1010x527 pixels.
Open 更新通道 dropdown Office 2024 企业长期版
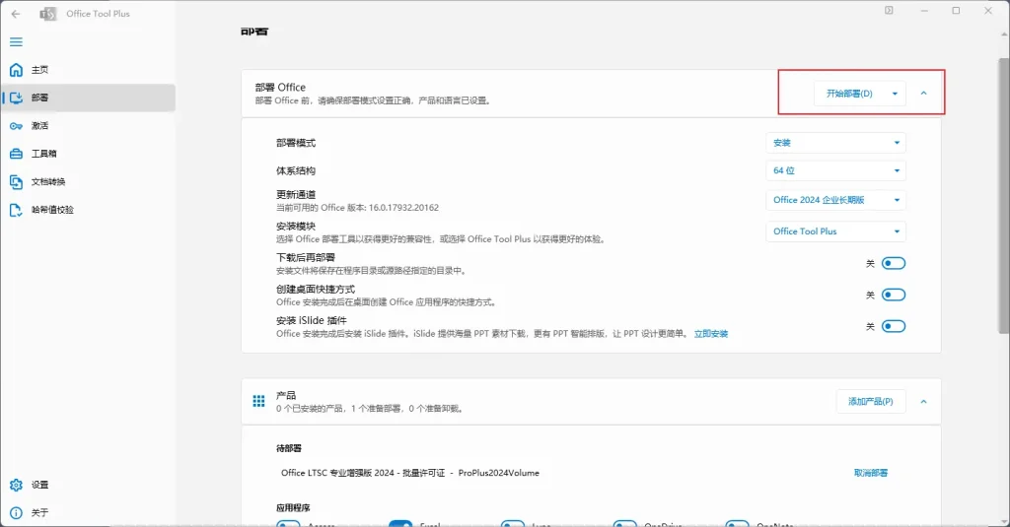(835, 200)
